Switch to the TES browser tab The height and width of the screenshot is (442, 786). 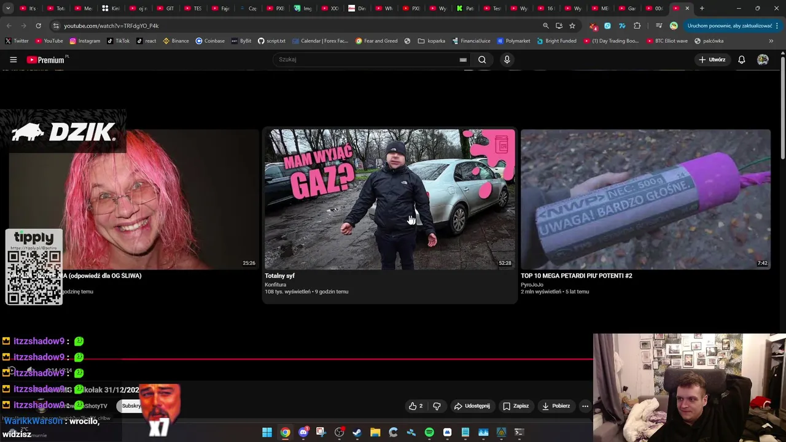coord(193,8)
